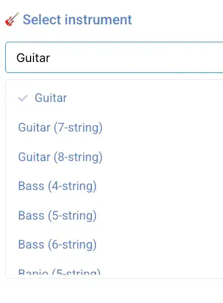Viewport: 223px width, 303px height.
Task: Click the checkmark beside the Guitar option
Action: pyautogui.click(x=23, y=98)
